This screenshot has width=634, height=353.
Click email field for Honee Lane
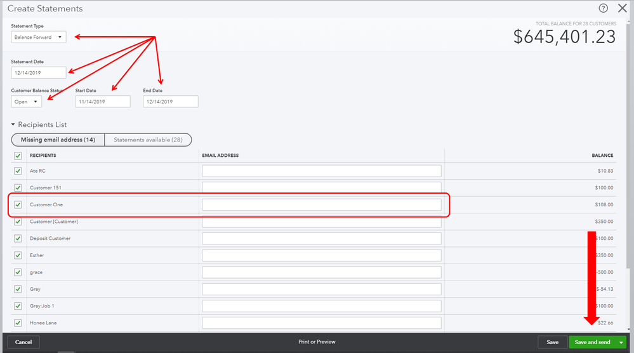point(322,323)
